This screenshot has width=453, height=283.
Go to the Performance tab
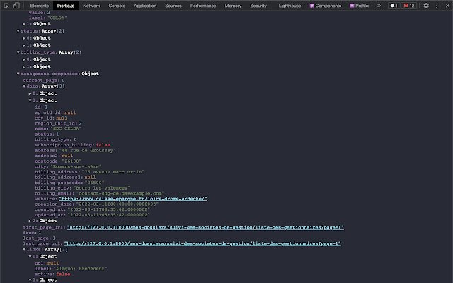203,6
